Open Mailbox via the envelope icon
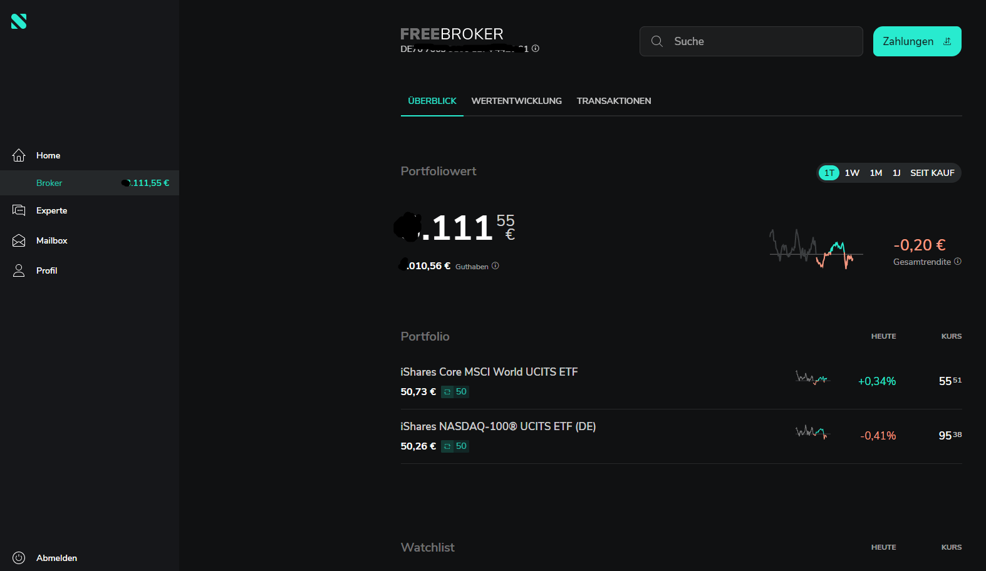The image size is (986, 571). coord(19,240)
